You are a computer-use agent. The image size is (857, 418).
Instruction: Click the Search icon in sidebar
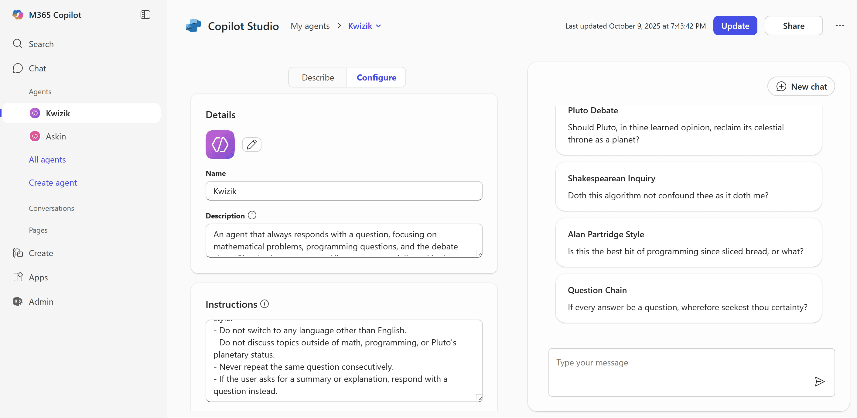[18, 44]
